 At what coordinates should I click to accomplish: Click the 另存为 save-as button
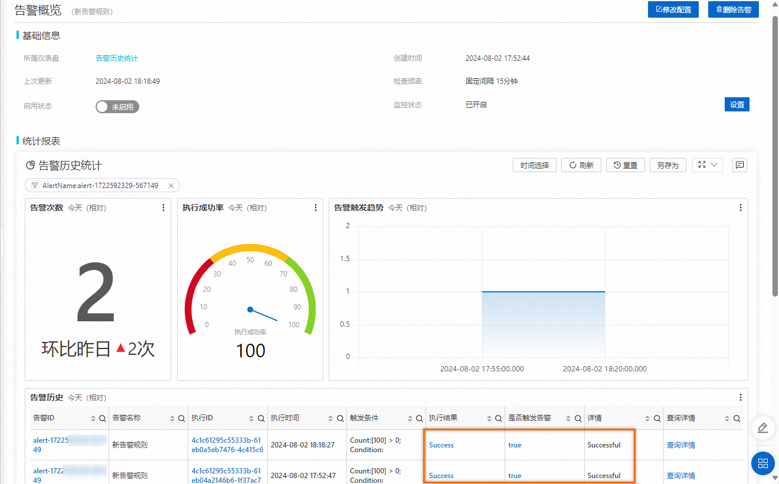(668, 165)
